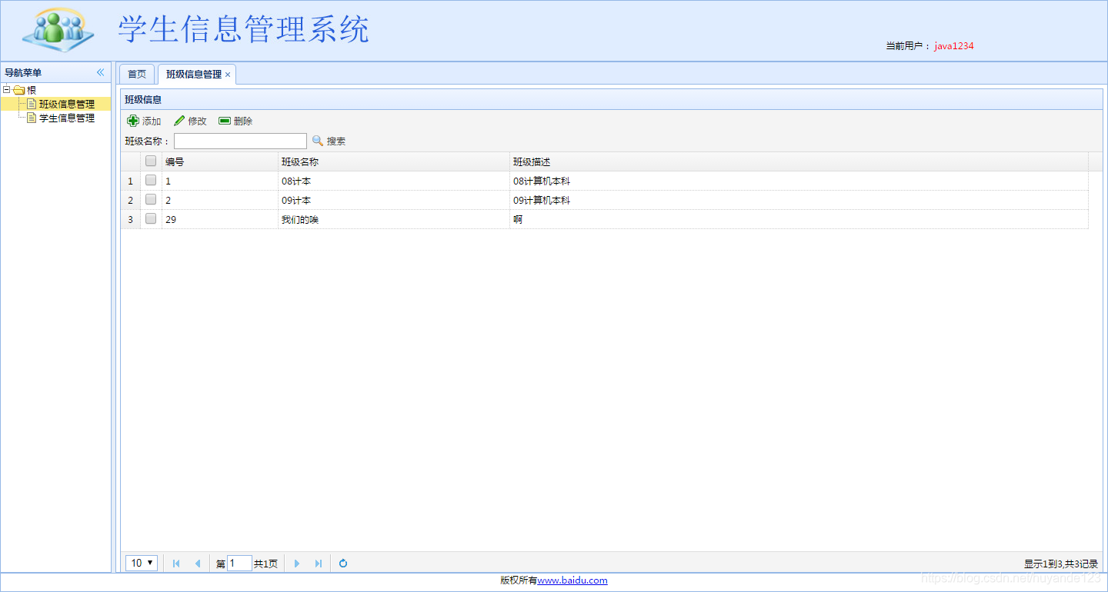
Task: Click the 09计算机本科 description cell
Action: 799,200
